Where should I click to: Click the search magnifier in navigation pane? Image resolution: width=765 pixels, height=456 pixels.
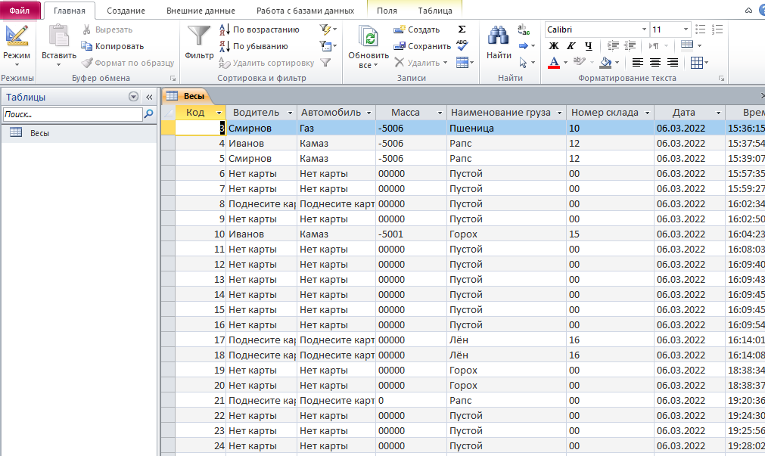coord(148,114)
